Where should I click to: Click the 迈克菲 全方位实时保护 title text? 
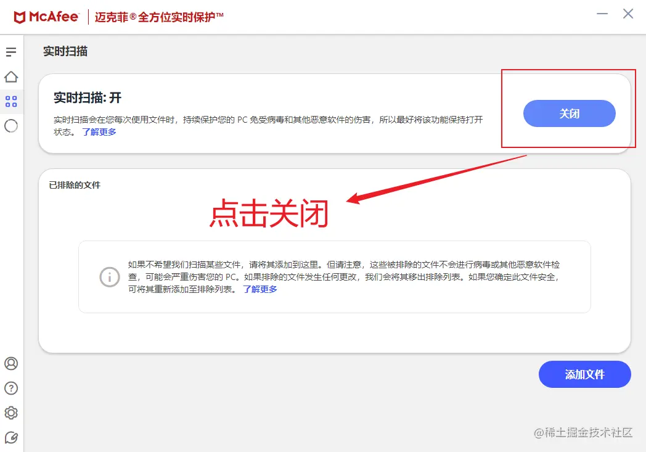point(159,17)
